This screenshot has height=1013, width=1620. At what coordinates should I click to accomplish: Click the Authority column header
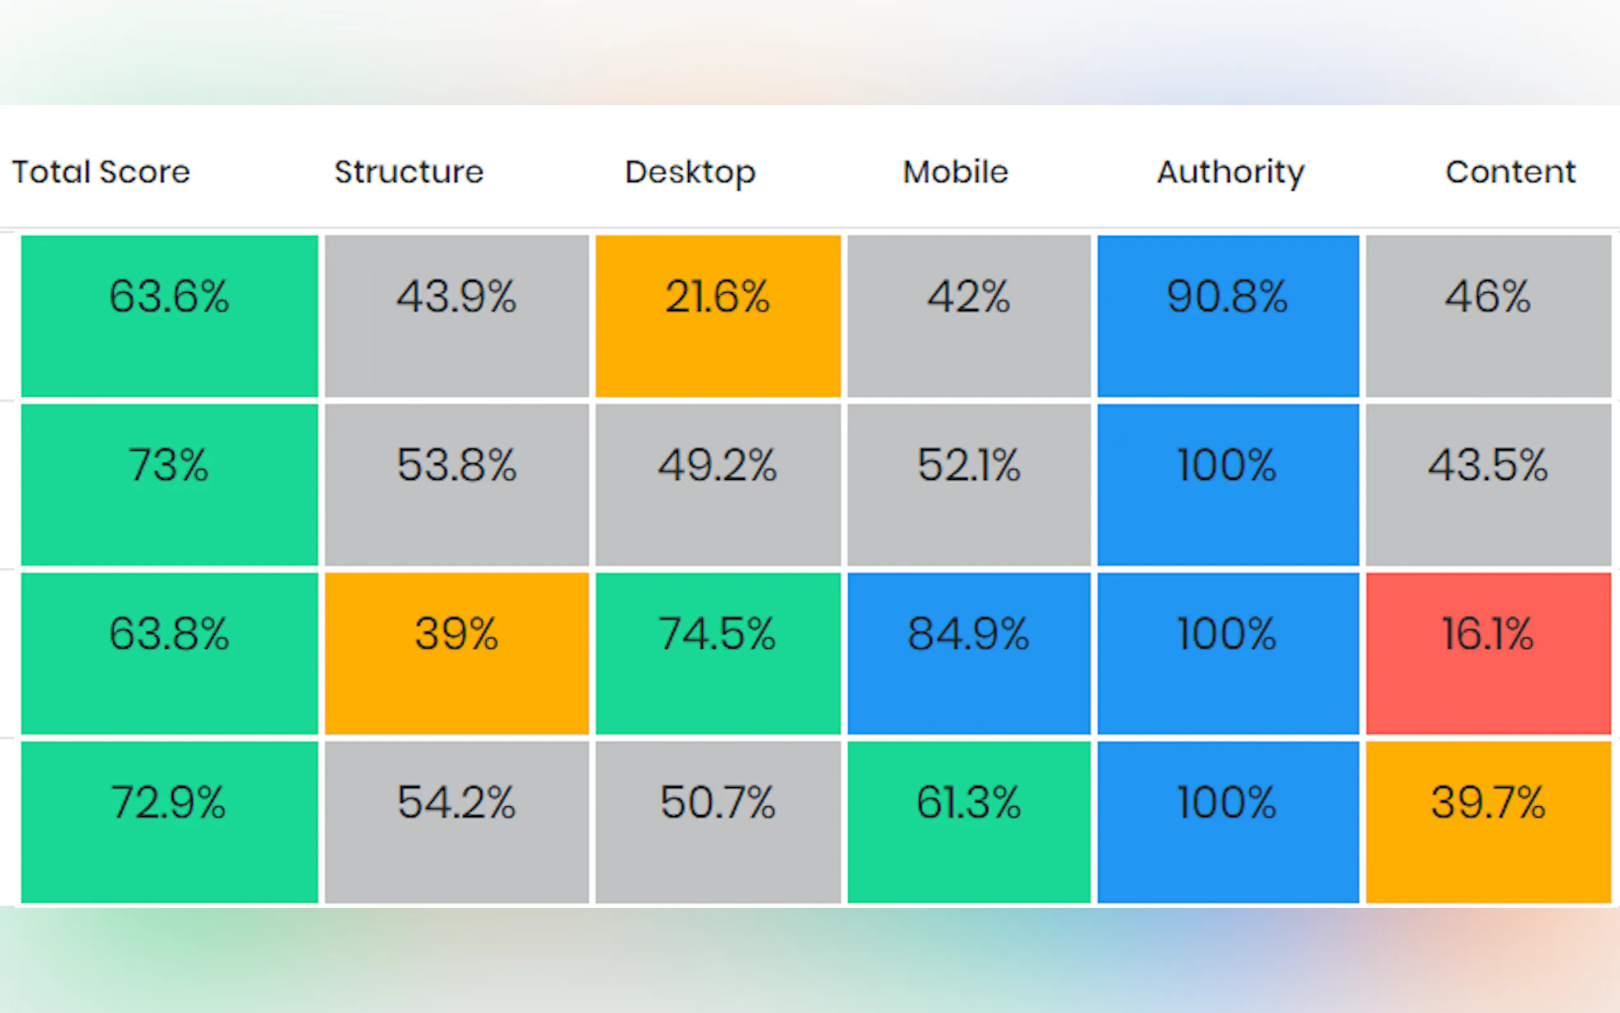pos(1231,172)
